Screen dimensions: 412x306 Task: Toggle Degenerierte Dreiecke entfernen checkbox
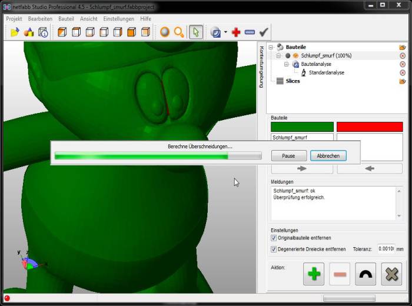pyautogui.click(x=274, y=250)
